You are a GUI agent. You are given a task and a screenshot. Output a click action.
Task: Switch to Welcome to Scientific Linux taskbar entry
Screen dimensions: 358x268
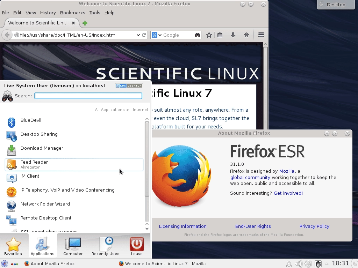click(x=162, y=264)
